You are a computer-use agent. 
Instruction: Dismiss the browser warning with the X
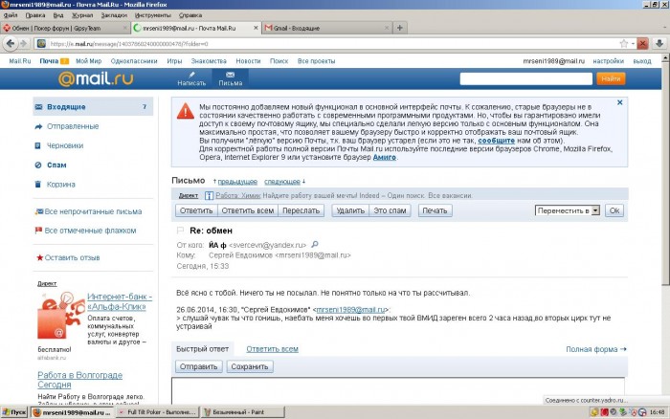[619, 102]
